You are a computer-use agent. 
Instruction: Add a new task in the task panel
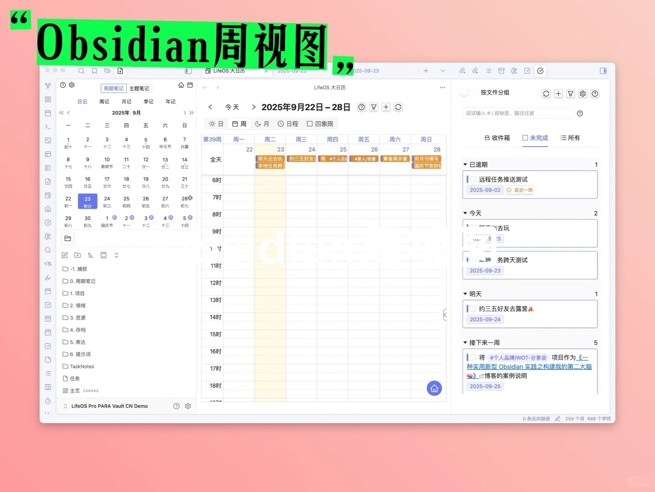point(558,93)
